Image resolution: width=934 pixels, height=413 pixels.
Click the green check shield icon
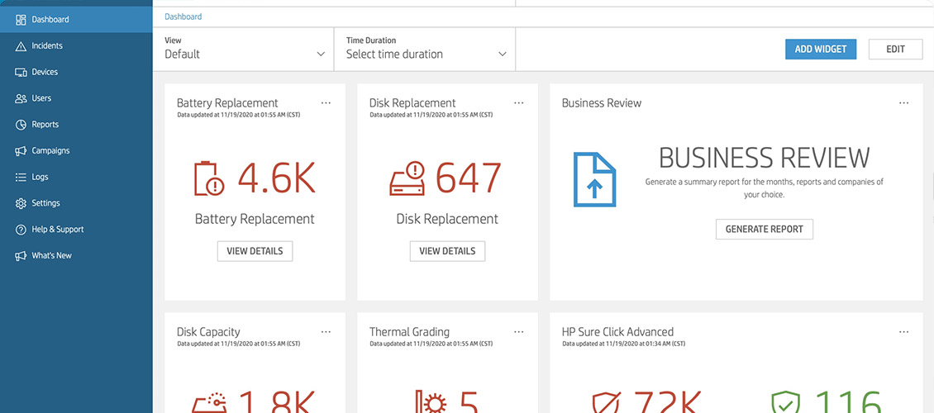coord(787,402)
